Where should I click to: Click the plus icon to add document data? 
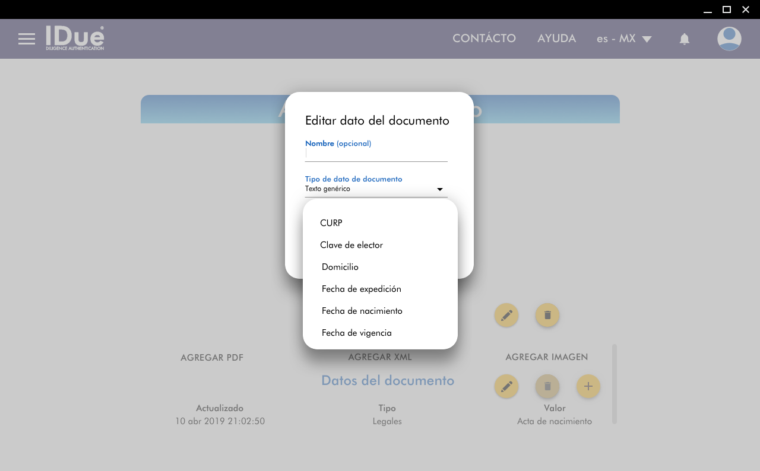click(x=588, y=386)
